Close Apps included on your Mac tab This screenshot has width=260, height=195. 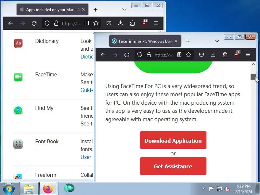tap(83, 9)
